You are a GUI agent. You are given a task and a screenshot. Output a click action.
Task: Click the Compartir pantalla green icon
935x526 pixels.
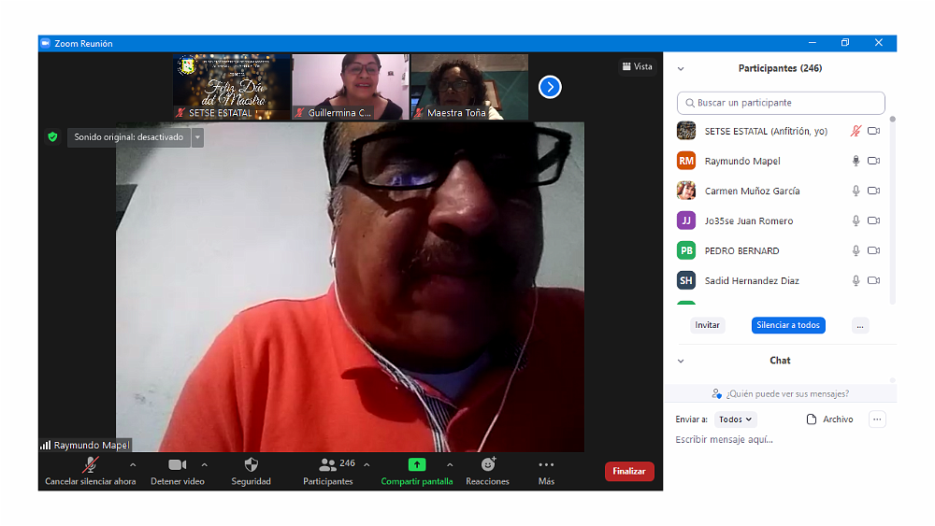(417, 464)
